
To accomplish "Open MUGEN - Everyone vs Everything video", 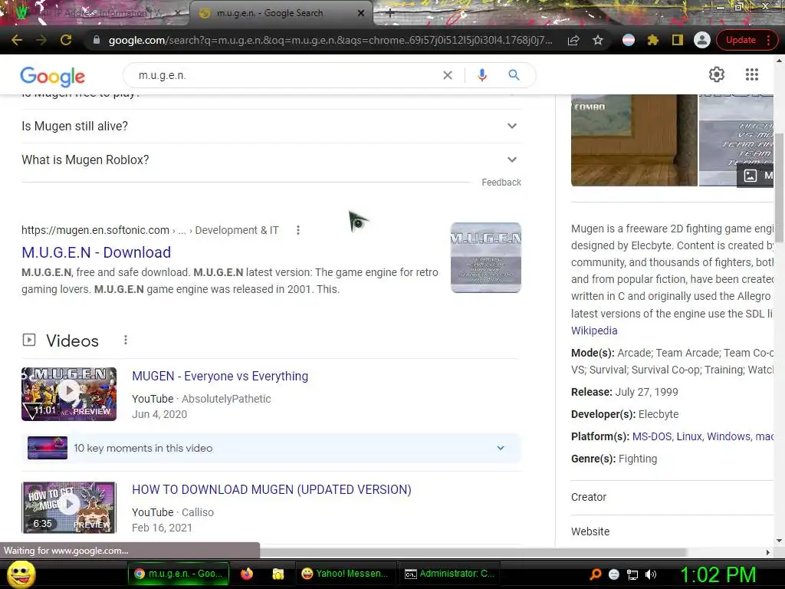I will 220,376.
